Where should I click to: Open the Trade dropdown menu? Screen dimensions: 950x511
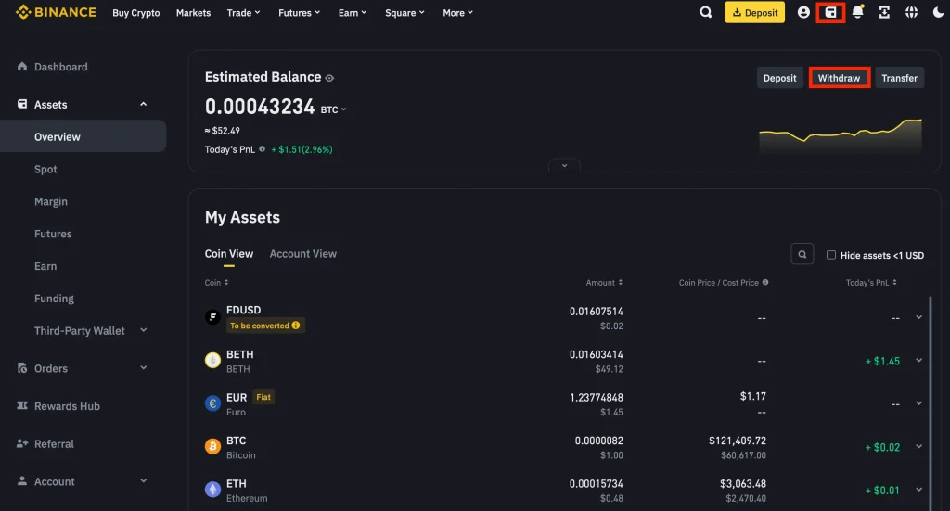tap(244, 13)
